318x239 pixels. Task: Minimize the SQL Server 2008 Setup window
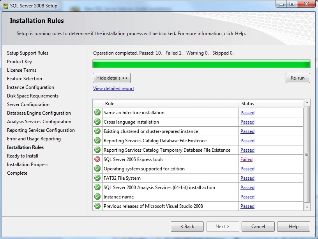pyautogui.click(x=281, y=4)
